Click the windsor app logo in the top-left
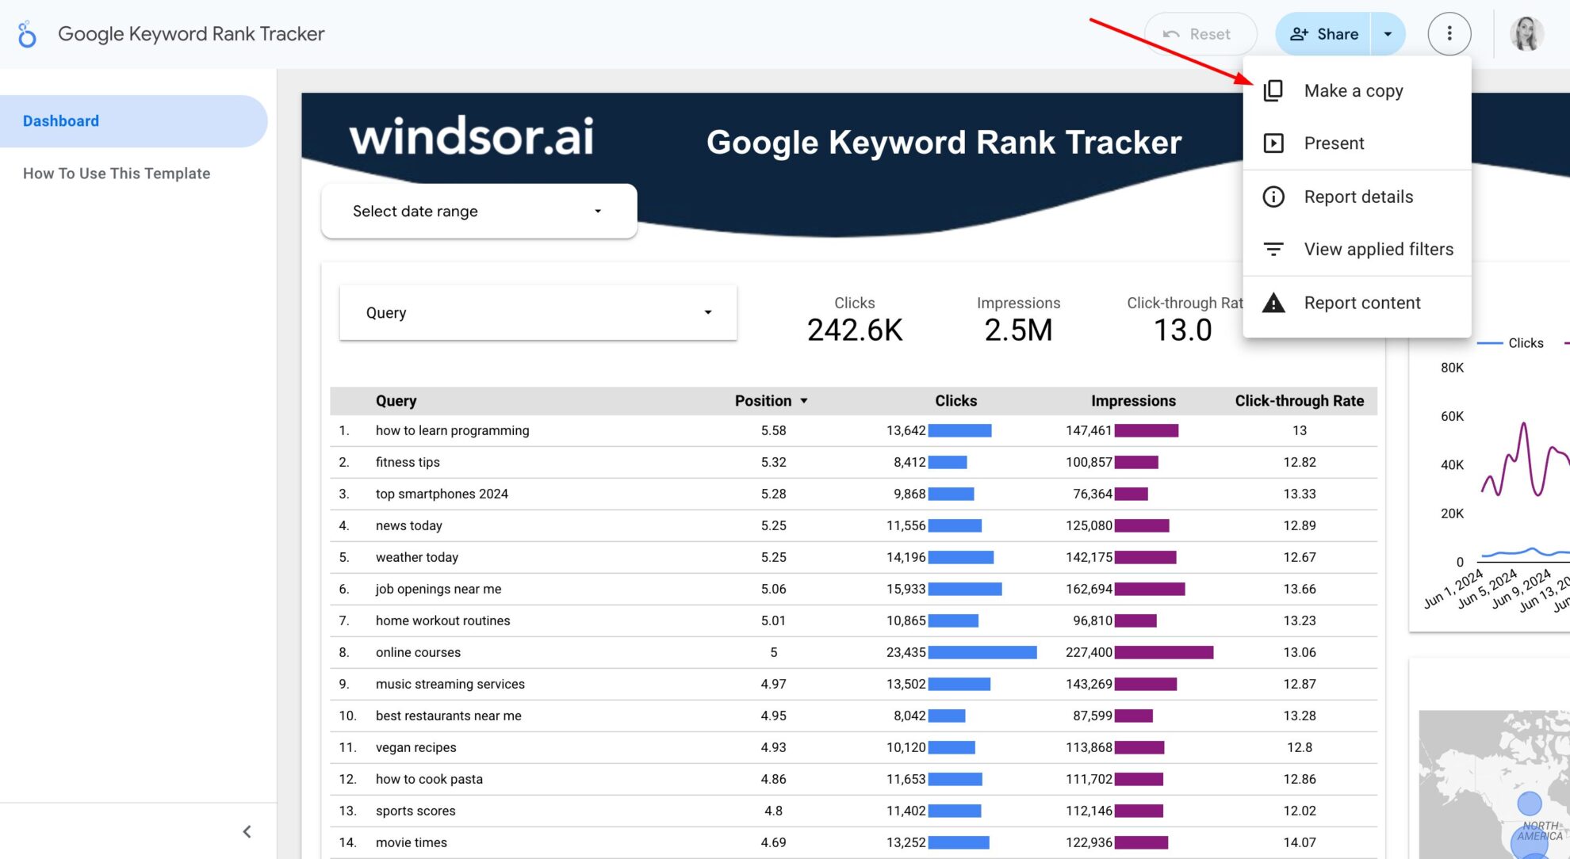 coord(27,33)
